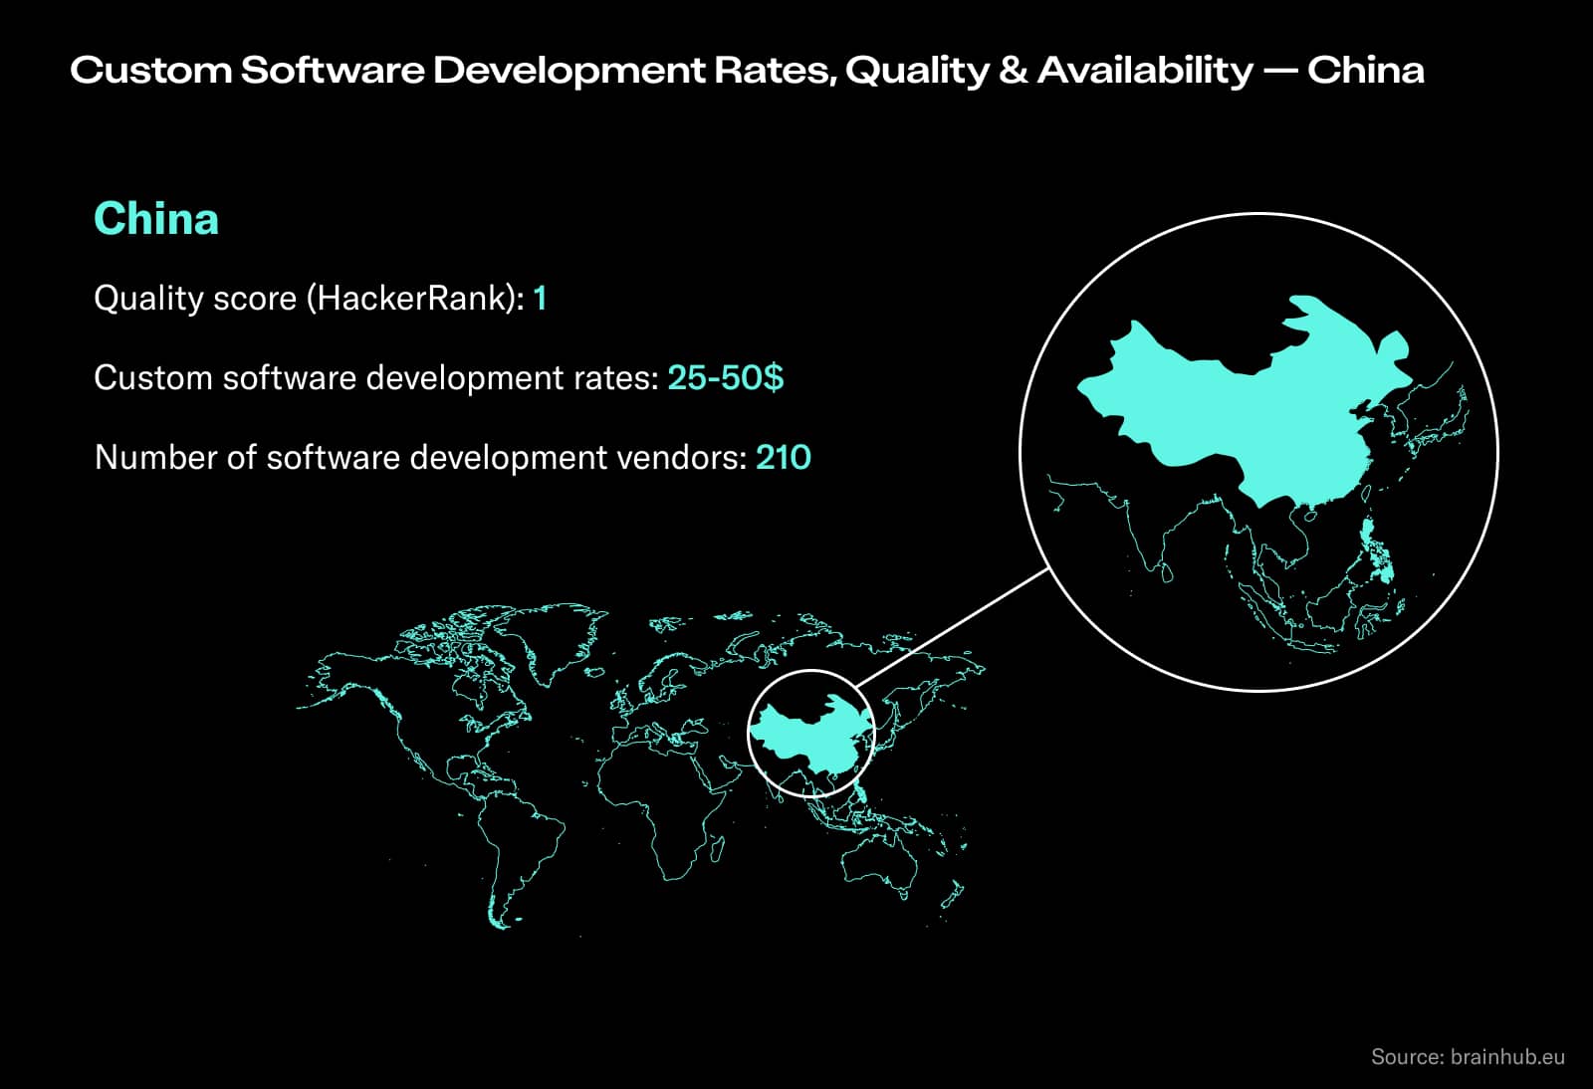Image resolution: width=1593 pixels, height=1089 pixels.
Task: Expand the rates value '25-50$'
Action: pyautogui.click(x=727, y=377)
